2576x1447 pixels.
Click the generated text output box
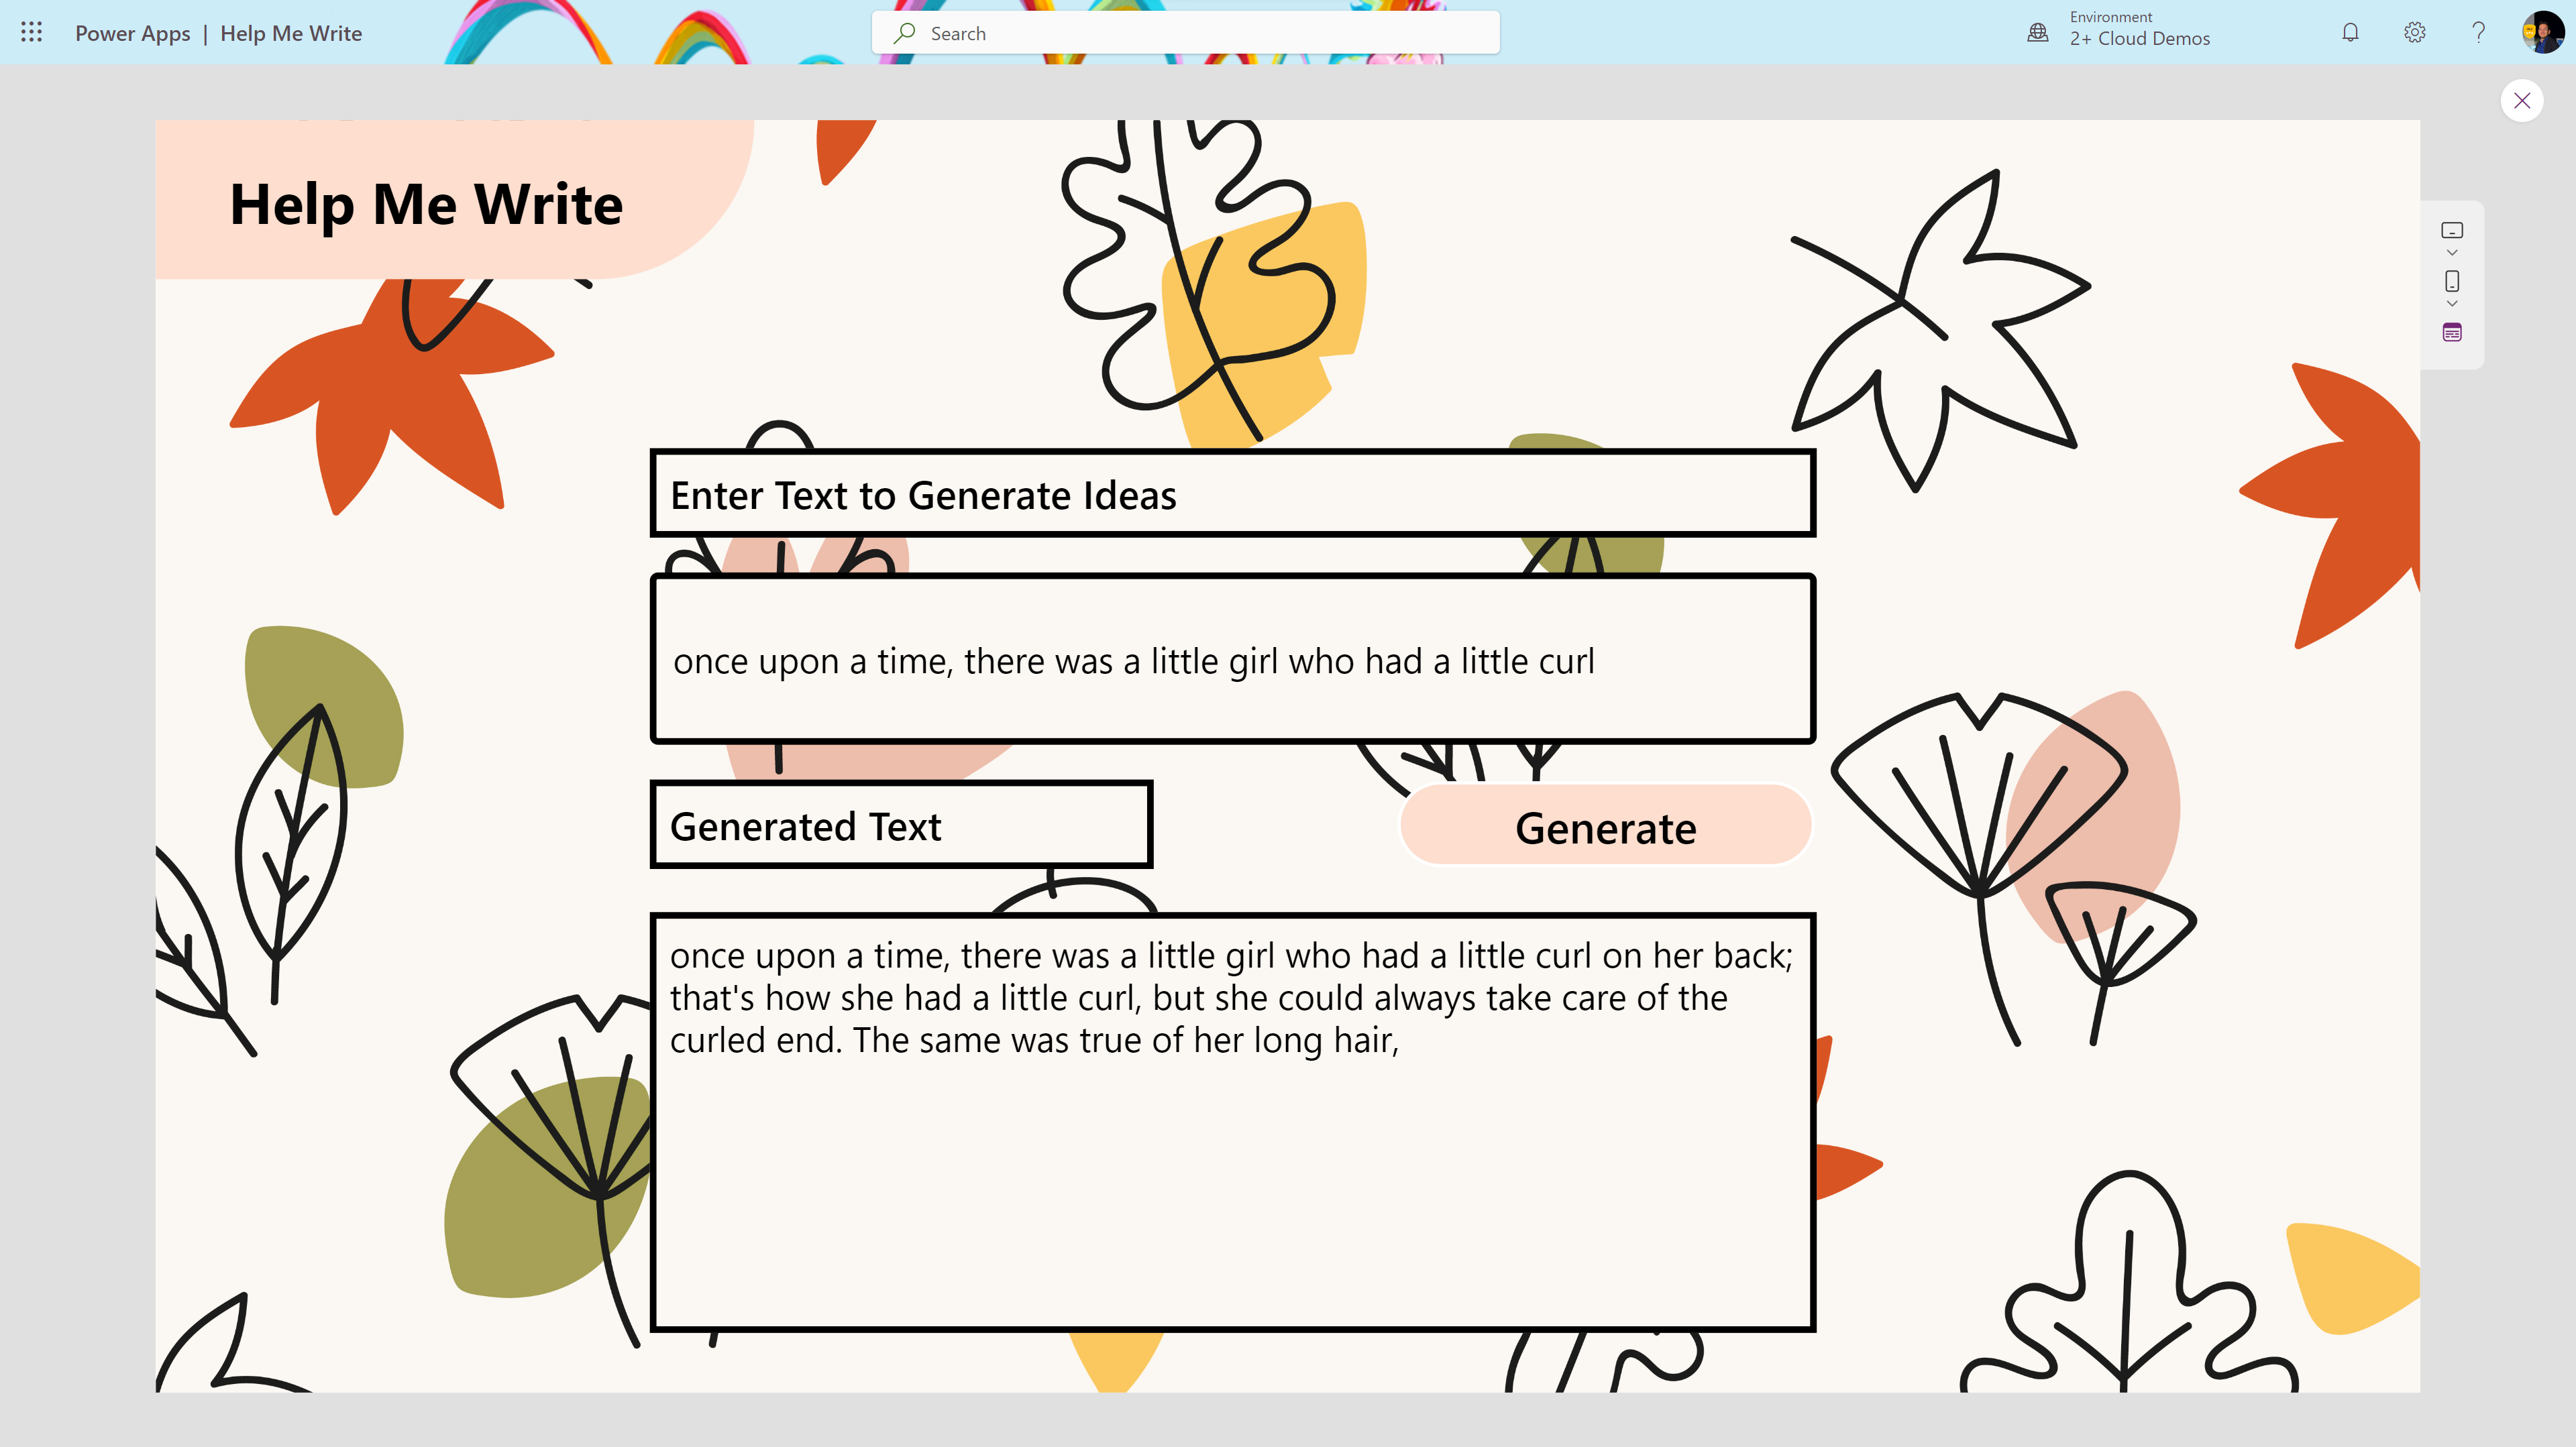tap(1232, 1121)
